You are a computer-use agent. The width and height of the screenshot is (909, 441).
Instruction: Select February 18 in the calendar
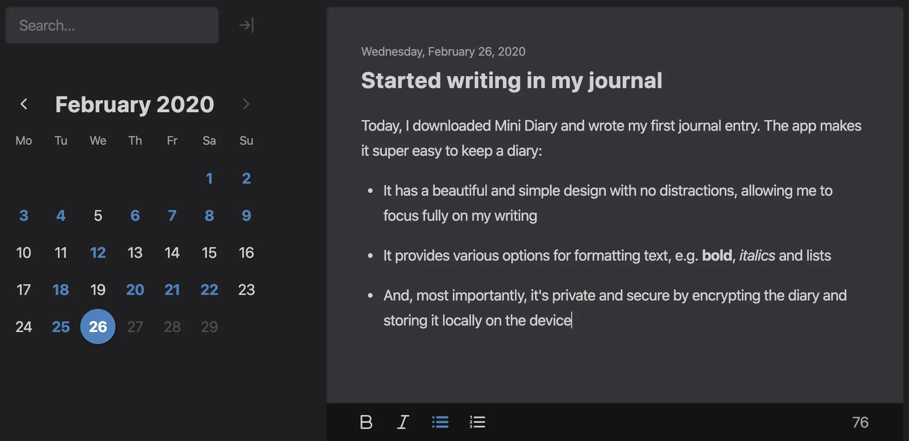pyautogui.click(x=61, y=289)
